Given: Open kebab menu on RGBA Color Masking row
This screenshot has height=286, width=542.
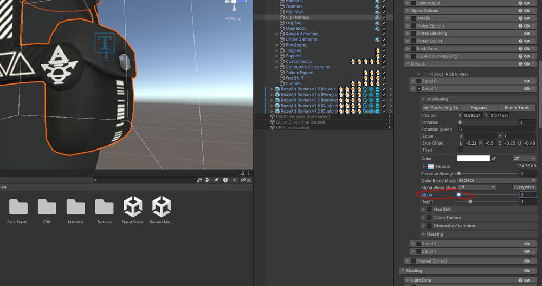Looking at the screenshot, I should [x=533, y=56].
